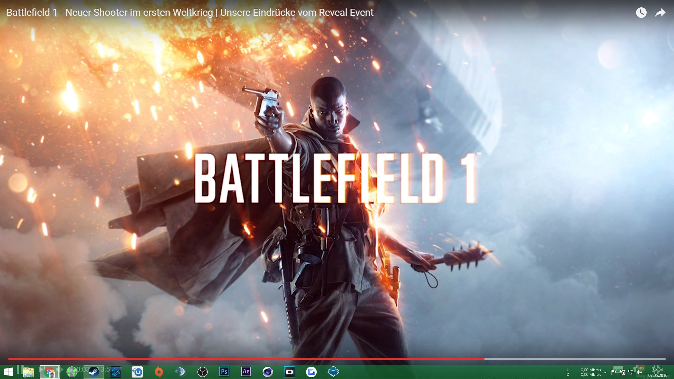Open the green globe app in taskbar
674x379 pixels.
[72, 372]
